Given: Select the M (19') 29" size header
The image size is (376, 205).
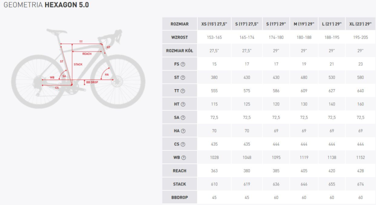Looking at the screenshot, I should (304, 24).
